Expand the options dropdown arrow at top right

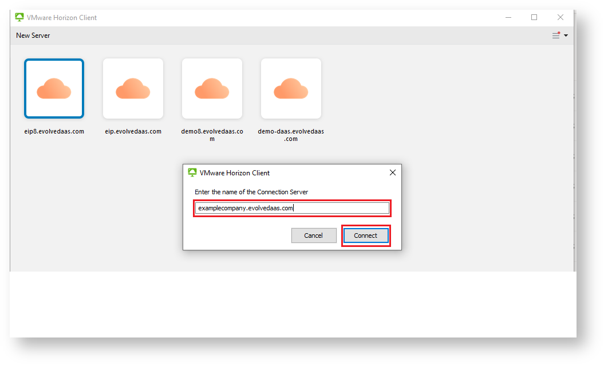[x=566, y=36]
